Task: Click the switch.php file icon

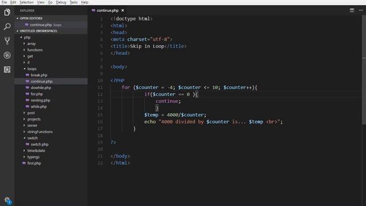Action: coord(27,144)
